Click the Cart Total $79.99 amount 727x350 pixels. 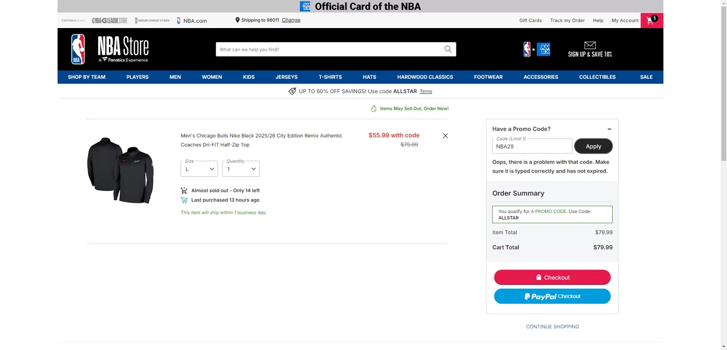[x=603, y=247]
